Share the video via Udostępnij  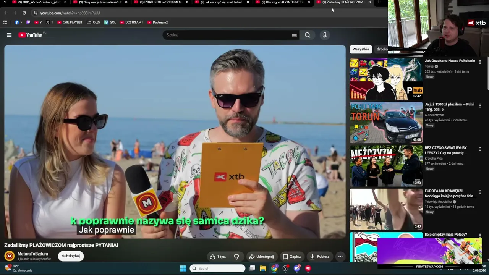[261, 257]
